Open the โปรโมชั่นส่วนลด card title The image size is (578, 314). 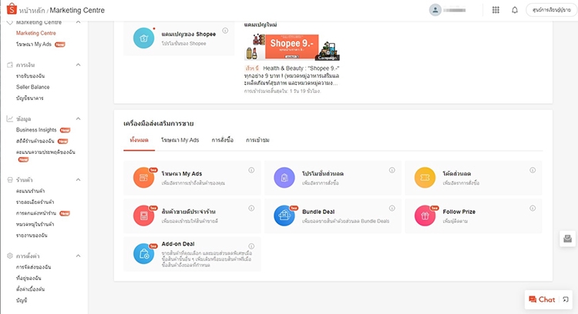[x=323, y=174]
